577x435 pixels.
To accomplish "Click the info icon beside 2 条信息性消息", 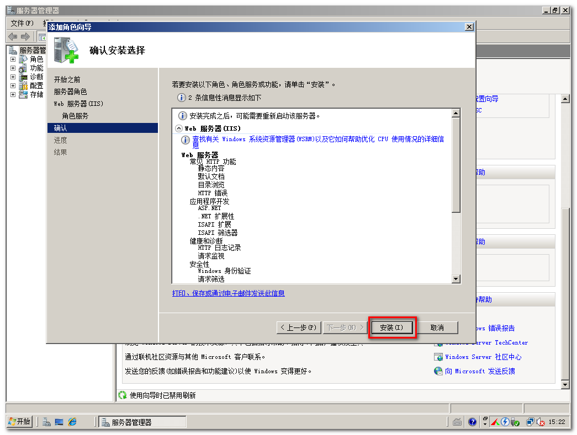I will tap(182, 98).
